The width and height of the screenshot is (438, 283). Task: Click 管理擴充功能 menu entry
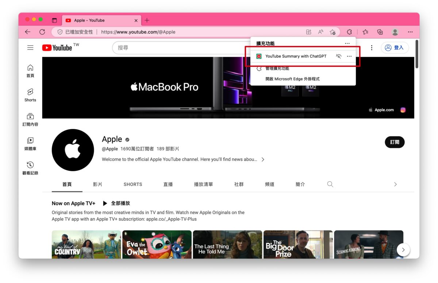[x=277, y=68]
